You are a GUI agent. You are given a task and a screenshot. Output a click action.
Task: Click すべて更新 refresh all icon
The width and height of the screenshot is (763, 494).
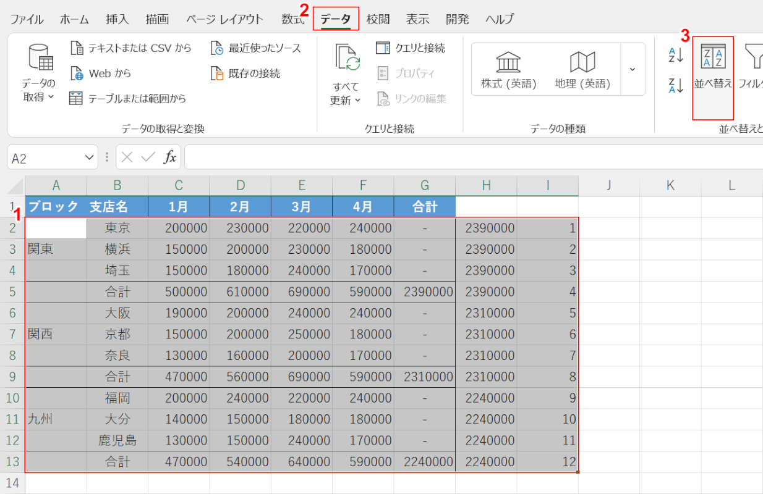348,59
